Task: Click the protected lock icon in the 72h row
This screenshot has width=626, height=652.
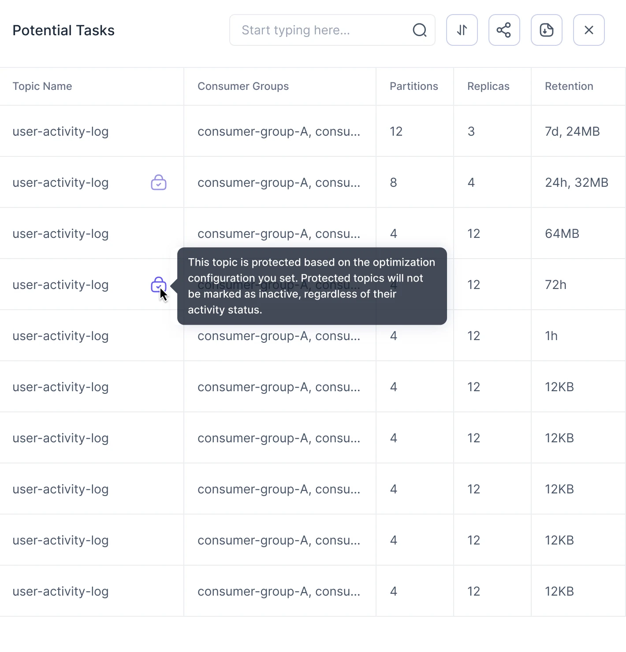Action: point(159,284)
